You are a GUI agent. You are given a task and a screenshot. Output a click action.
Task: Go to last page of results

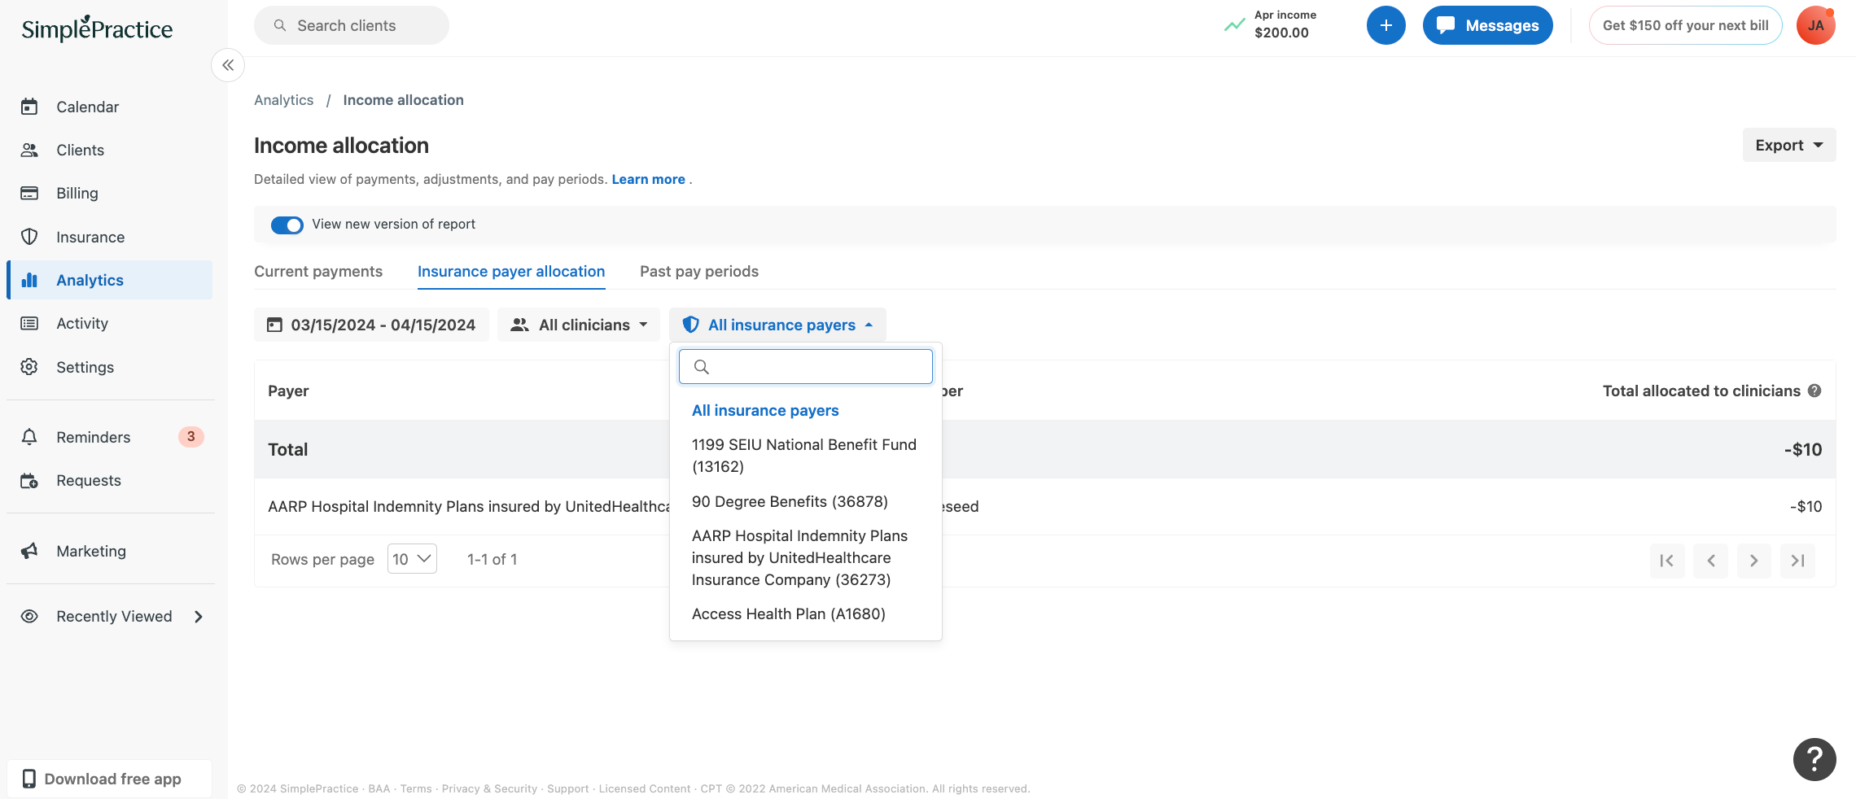(x=1797, y=561)
